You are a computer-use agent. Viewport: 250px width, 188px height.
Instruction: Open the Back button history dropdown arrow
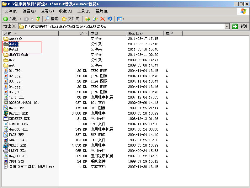[21, 19]
